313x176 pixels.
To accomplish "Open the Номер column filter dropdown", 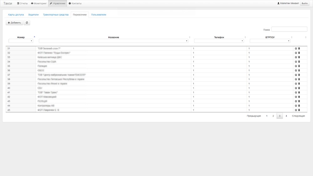I will (21, 41).
